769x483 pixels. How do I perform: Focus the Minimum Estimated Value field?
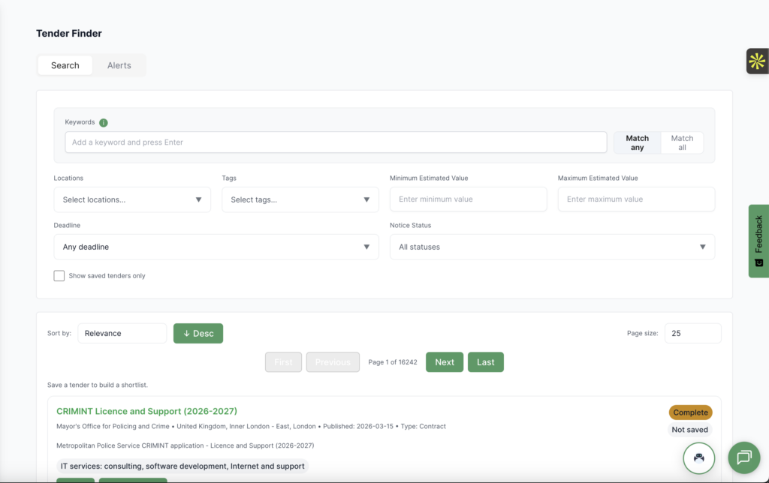point(469,199)
